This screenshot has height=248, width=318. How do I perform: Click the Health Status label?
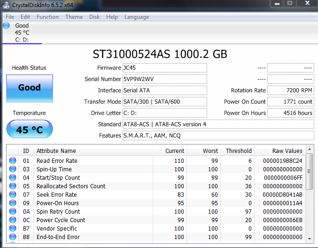[29, 68]
